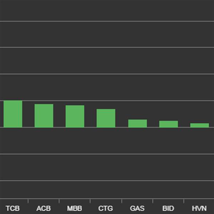Click the smallest HVN bar
This screenshot has width=214, height=214.
tap(199, 125)
